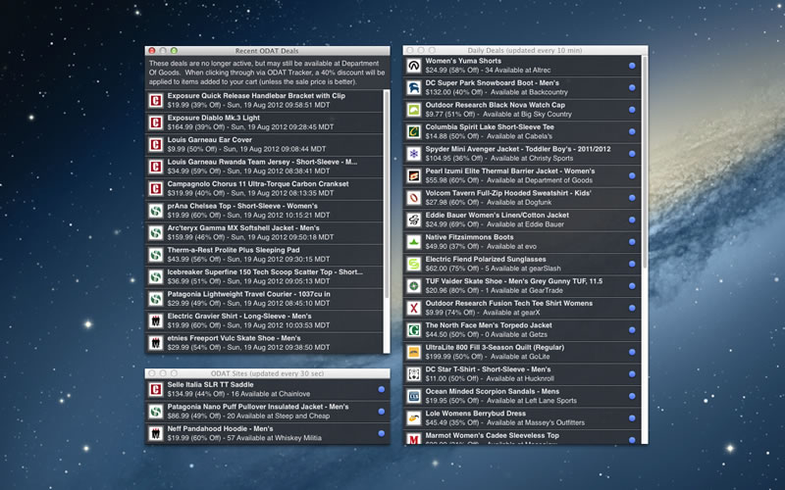Open the Icebreaker Superfine 150 Tech Scoop deal title
The width and height of the screenshot is (785, 490).
pos(265,272)
